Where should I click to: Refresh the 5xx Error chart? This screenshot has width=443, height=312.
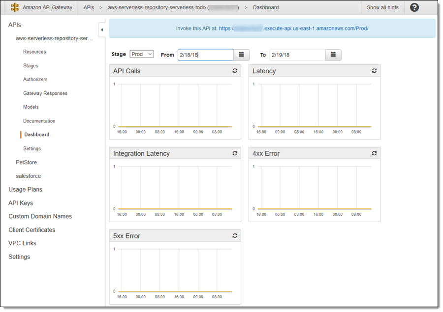point(235,236)
